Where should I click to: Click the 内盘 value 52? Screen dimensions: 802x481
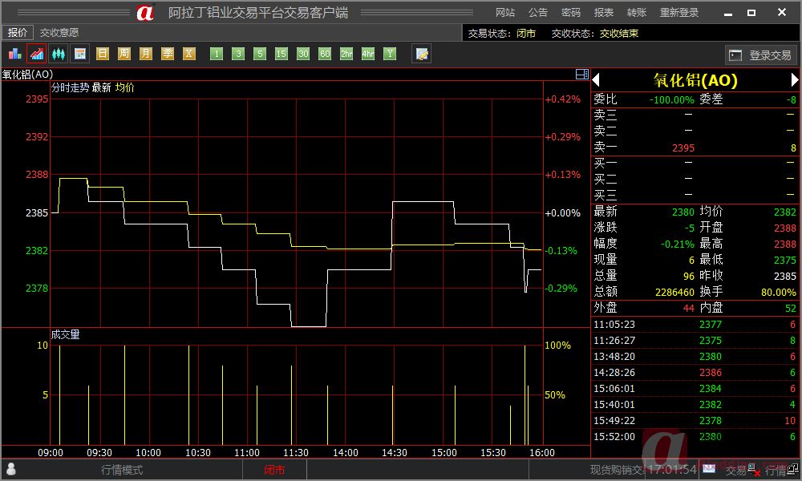[791, 308]
